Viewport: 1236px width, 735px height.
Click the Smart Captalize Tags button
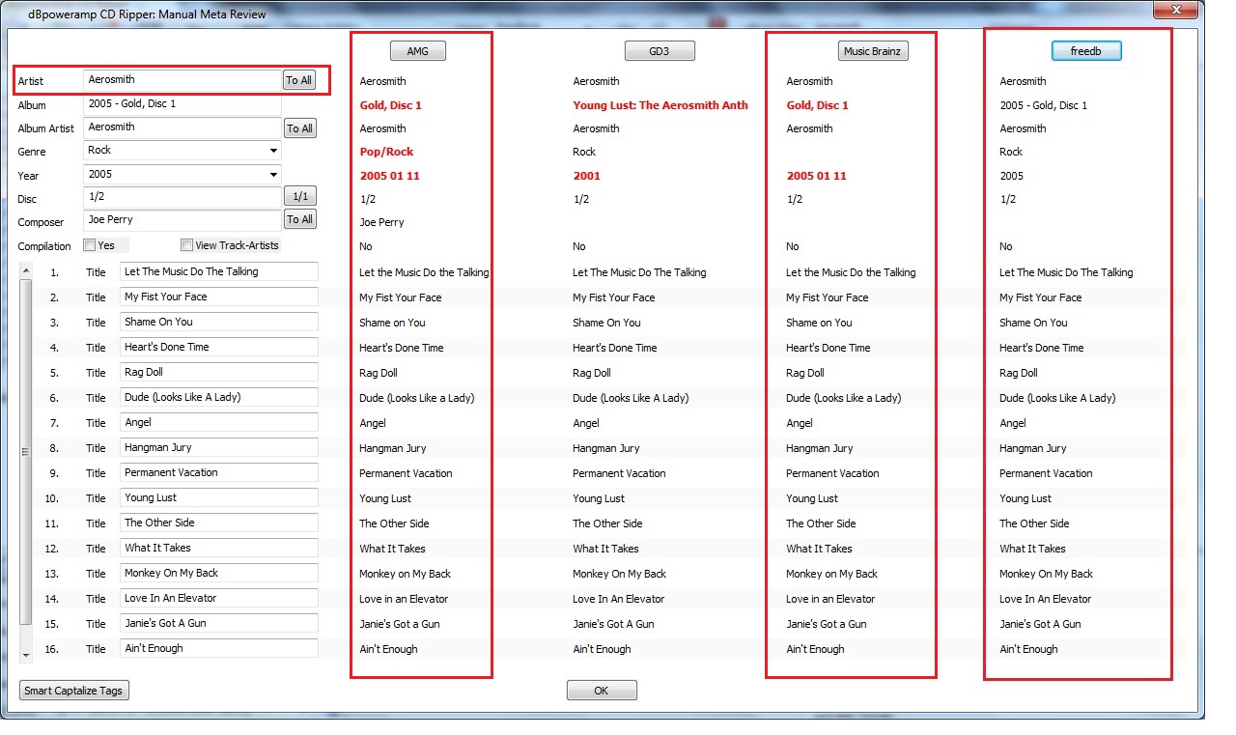(x=74, y=691)
